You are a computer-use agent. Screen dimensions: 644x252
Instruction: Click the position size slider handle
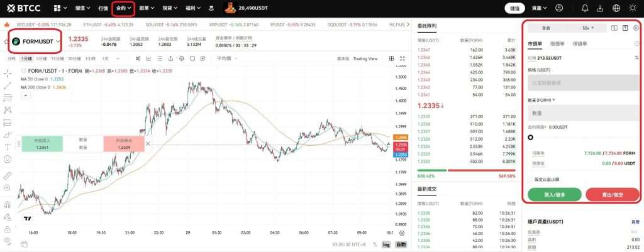click(530, 138)
